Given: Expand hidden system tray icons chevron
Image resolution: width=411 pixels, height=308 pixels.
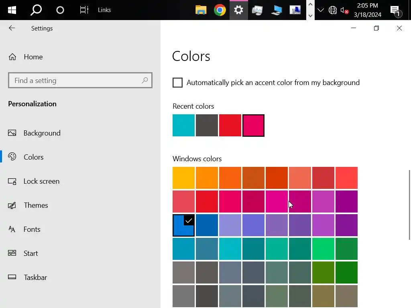Looking at the screenshot, I should (320, 10).
